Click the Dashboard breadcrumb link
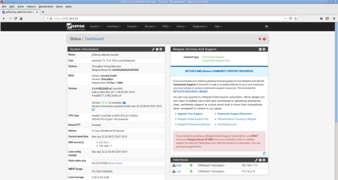338x180 pixels. [x=94, y=39]
